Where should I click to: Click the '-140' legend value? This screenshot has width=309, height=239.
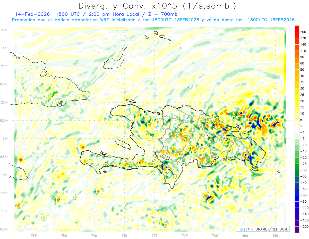[304, 214]
